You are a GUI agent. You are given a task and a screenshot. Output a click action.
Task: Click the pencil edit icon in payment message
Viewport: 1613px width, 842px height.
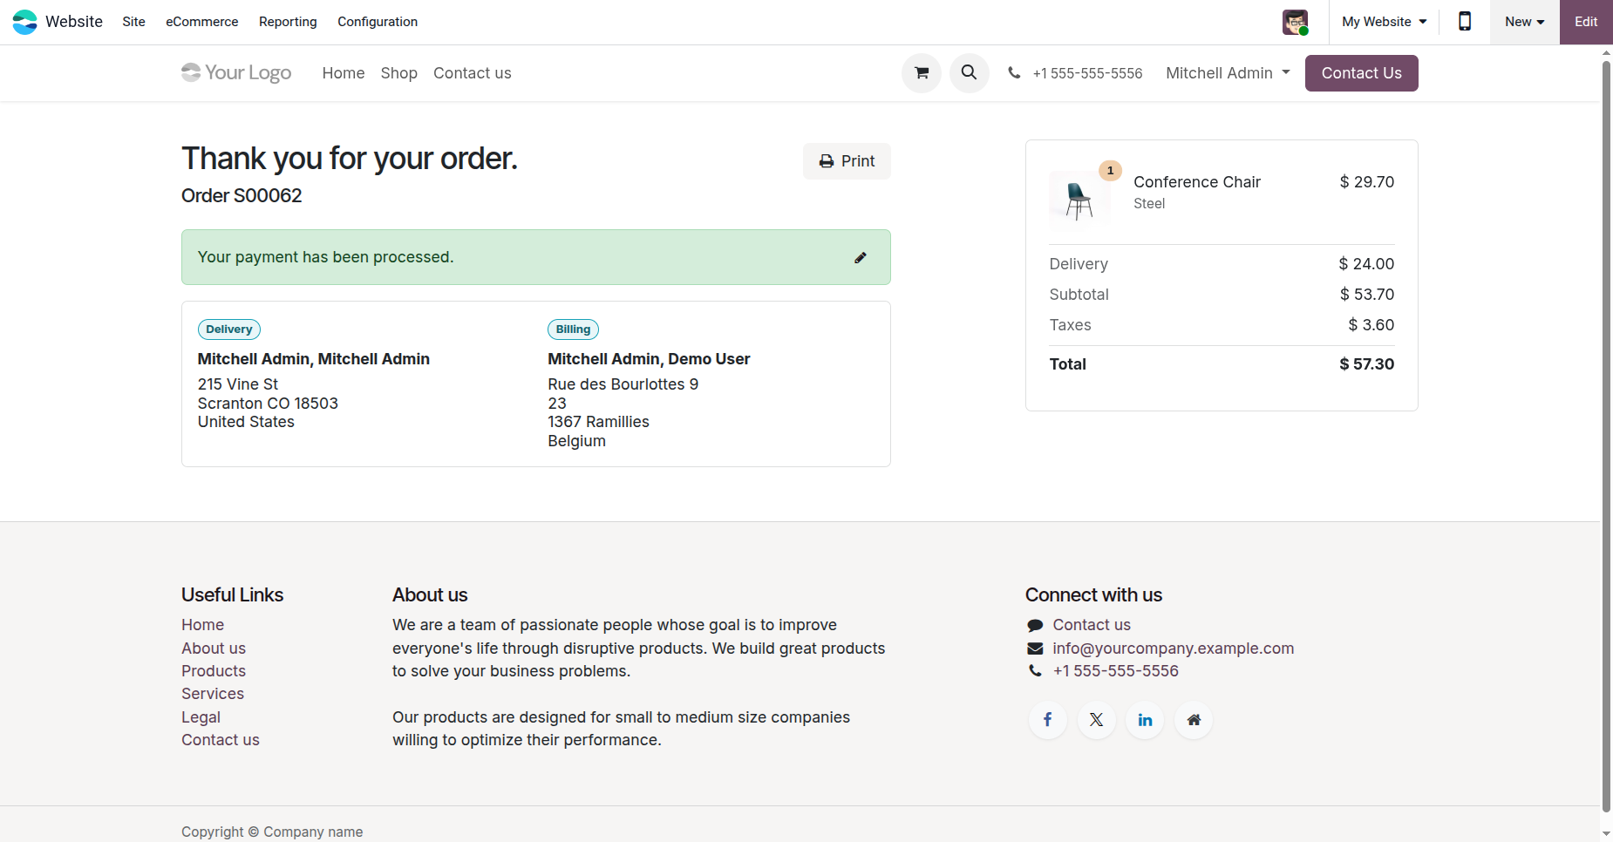pos(861,257)
